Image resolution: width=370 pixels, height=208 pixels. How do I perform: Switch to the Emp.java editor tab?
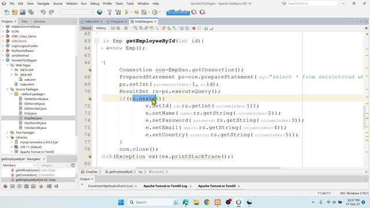coord(117,21)
